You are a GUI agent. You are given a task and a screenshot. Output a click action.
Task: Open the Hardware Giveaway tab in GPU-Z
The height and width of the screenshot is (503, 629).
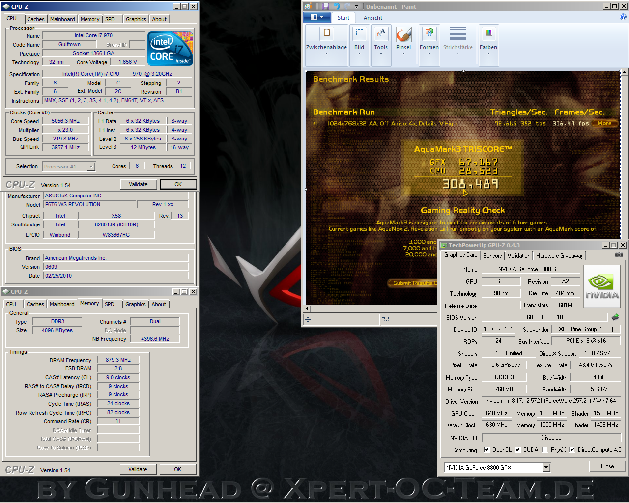click(560, 256)
